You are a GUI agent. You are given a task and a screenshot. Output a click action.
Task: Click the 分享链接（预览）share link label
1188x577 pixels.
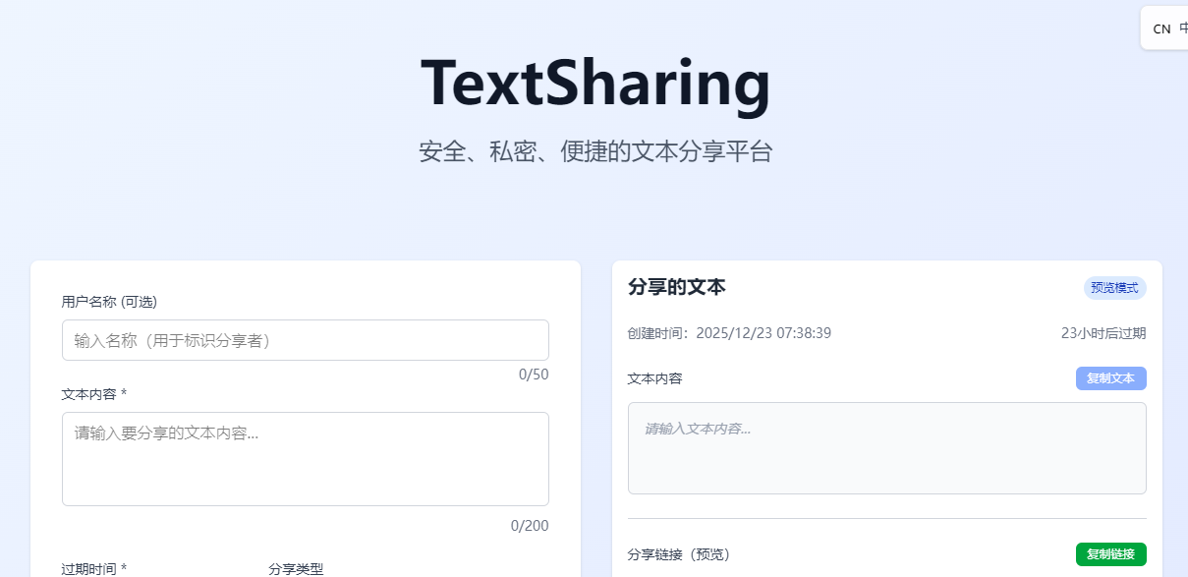pyautogui.click(x=679, y=553)
